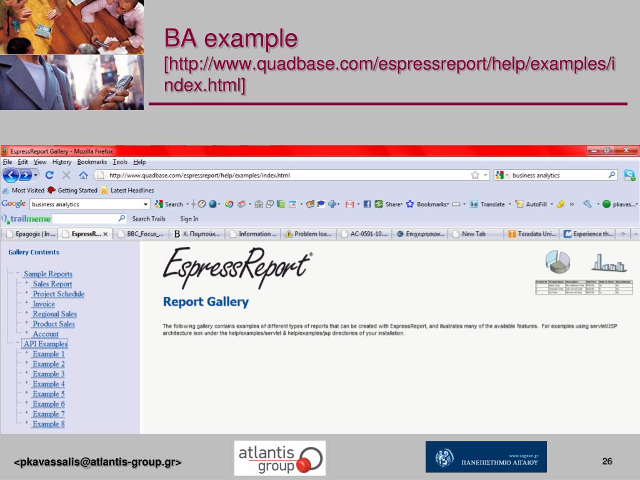The image size is (640, 480).
Task: Click the browser Forward arrow button
Action: tap(25, 175)
